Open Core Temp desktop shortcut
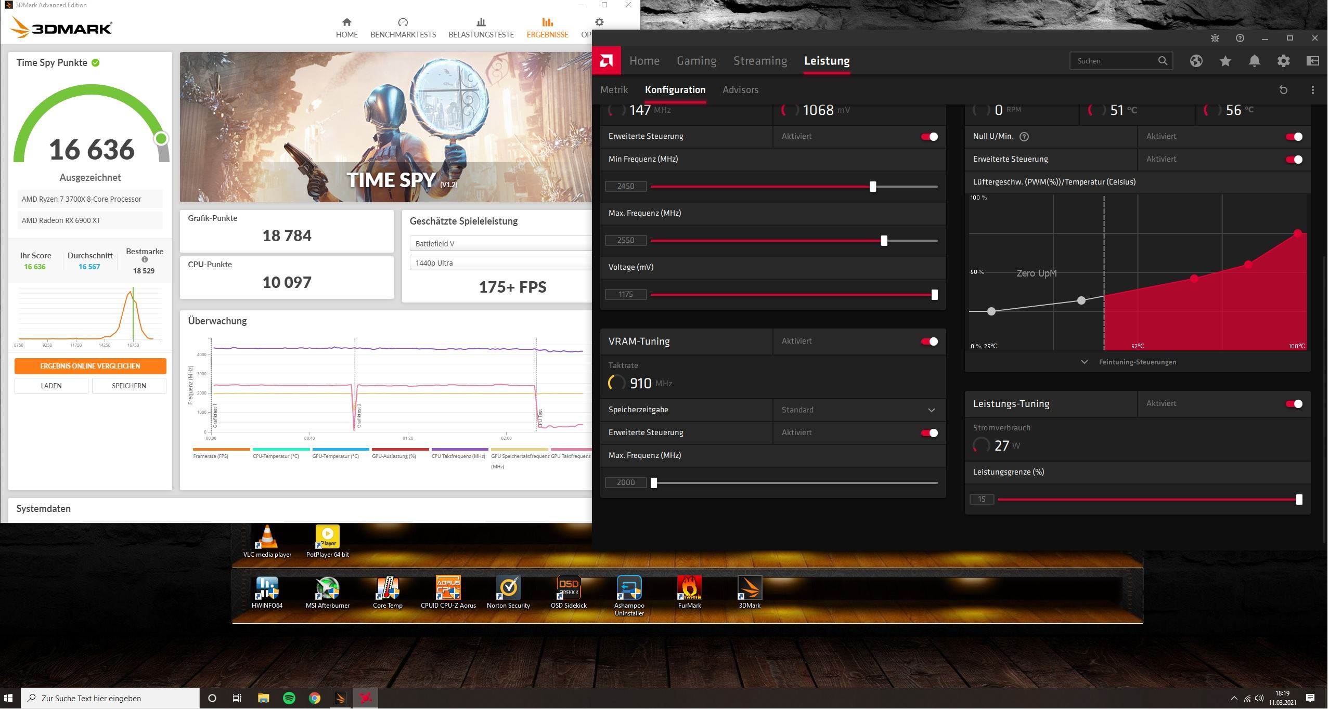This screenshot has width=1329, height=709. (388, 592)
